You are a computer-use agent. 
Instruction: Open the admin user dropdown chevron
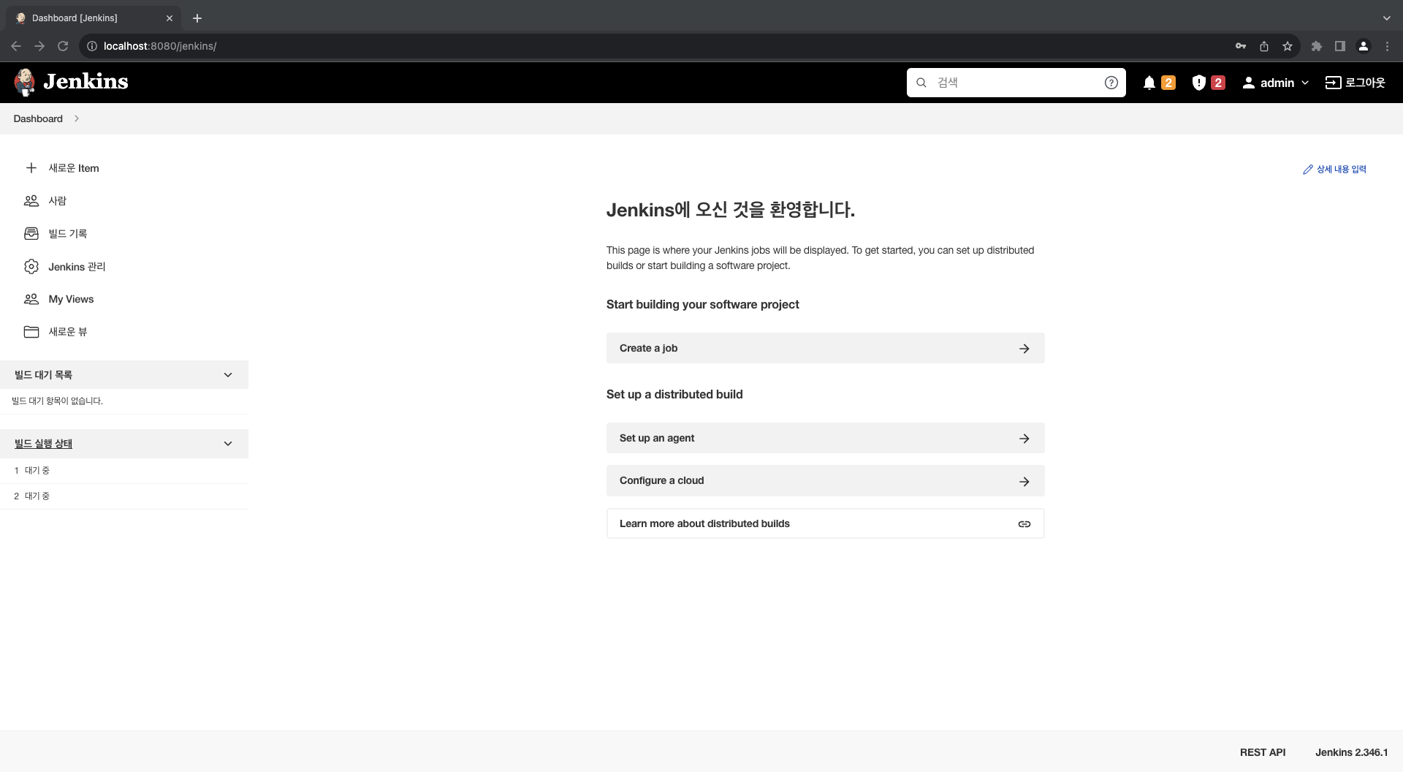[x=1305, y=83]
